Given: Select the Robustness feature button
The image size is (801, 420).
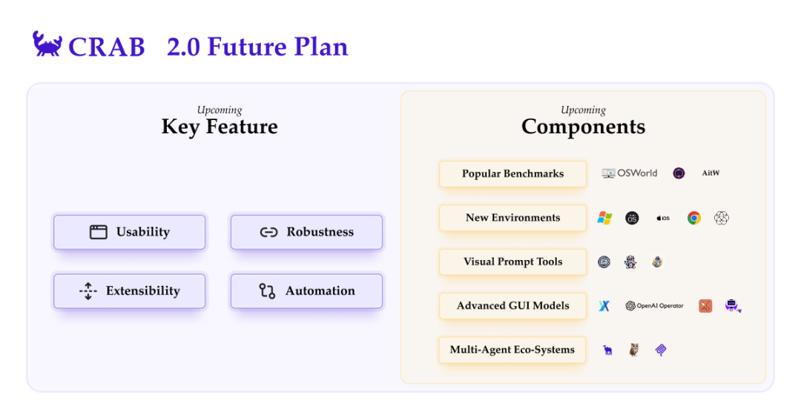Looking at the screenshot, I should point(306,232).
